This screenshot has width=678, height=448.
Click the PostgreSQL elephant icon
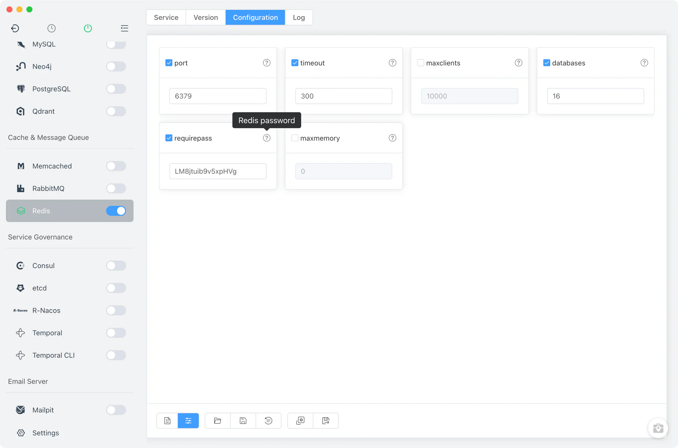point(21,89)
